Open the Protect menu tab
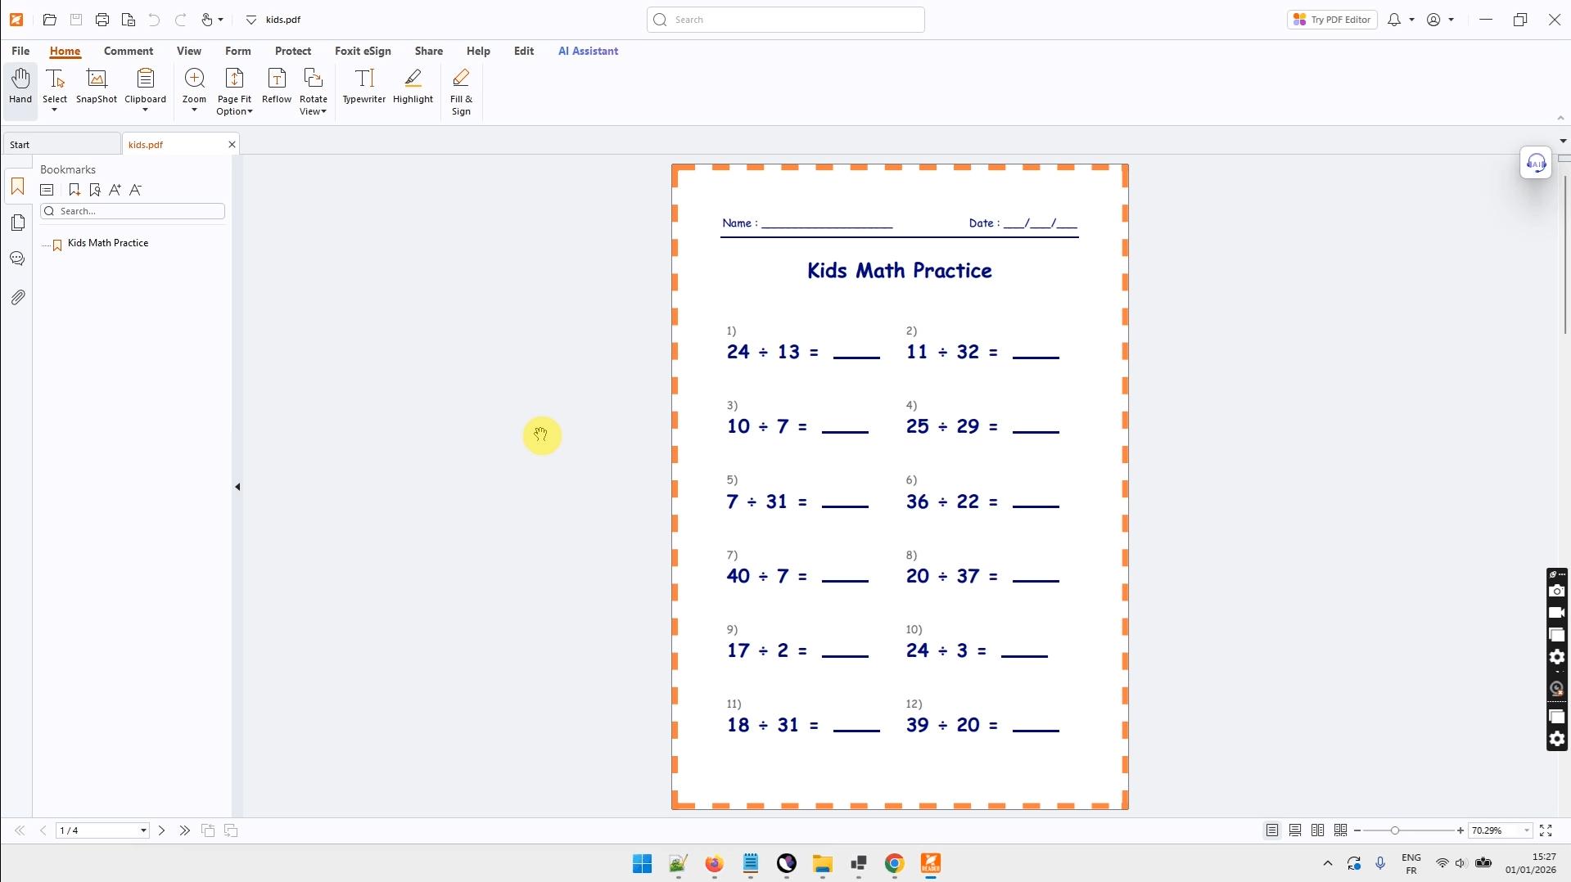1571x882 pixels. [x=293, y=51]
